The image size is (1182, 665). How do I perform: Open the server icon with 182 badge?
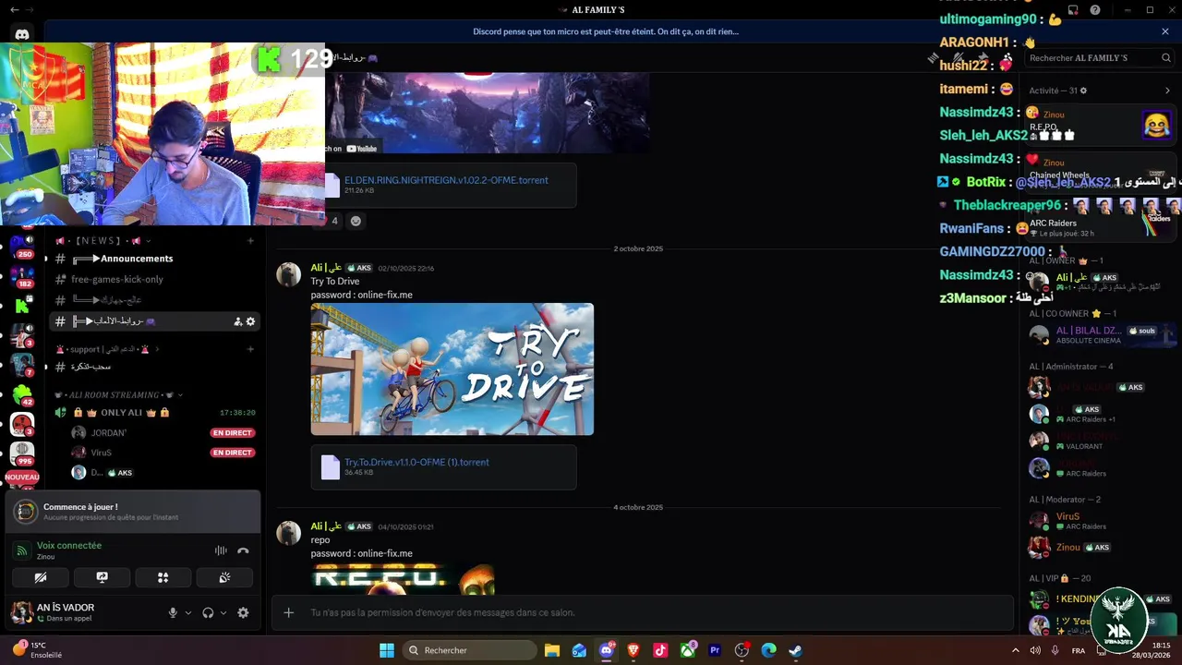(x=22, y=274)
